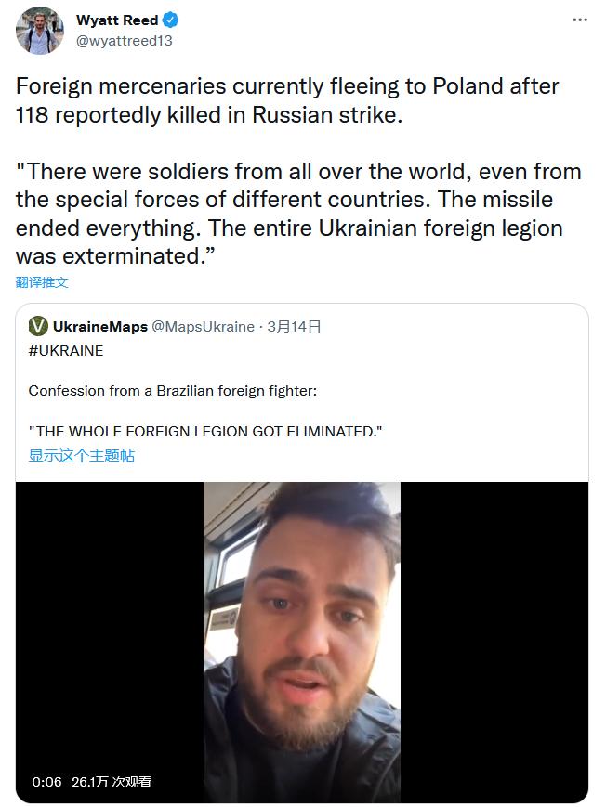
Task: Click "THE WHOLE FOREIGN LEGION GOT ELIMINATED" text
Action: click(x=205, y=432)
